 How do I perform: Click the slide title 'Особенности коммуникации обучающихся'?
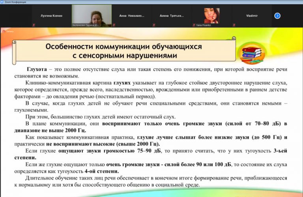123,47
